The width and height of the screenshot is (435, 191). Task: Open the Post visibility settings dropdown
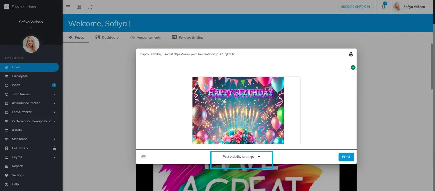(x=241, y=157)
